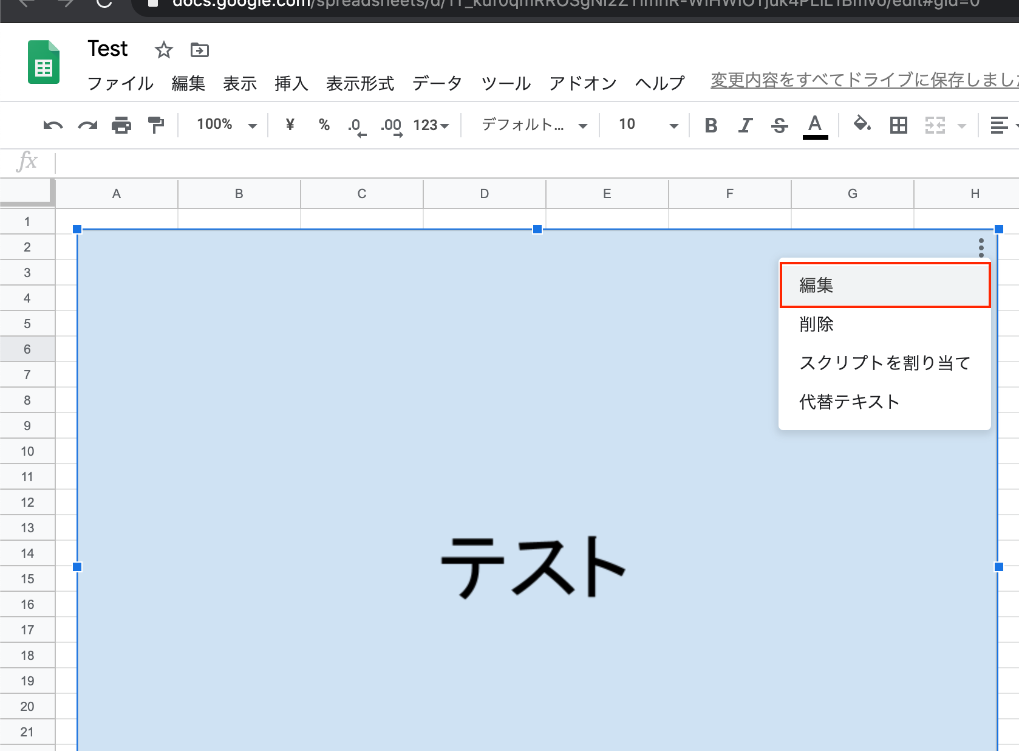Select row 1 header

click(x=27, y=222)
